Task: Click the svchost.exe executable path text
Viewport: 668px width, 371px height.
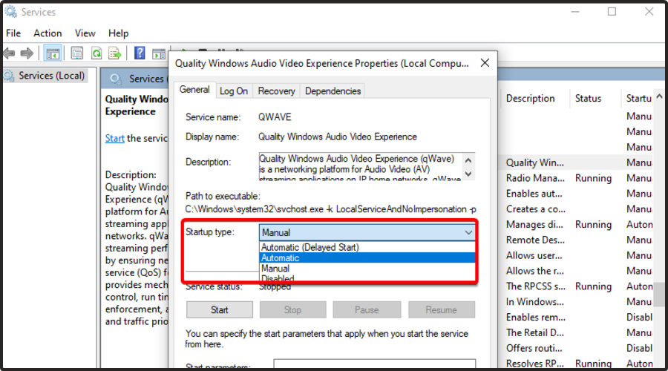Action: click(x=330, y=209)
